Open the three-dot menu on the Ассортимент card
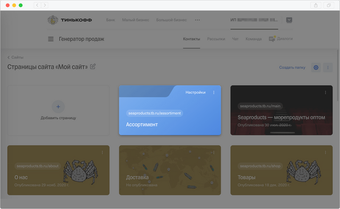The height and width of the screenshot is (209, 340). click(x=213, y=93)
